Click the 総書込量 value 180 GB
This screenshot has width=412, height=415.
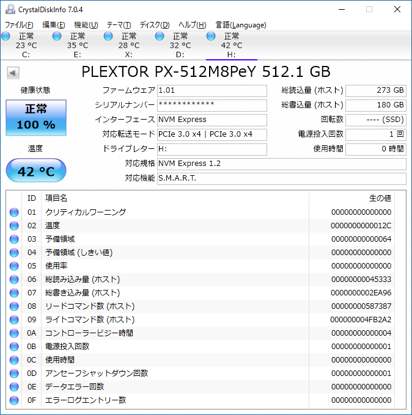click(376, 105)
